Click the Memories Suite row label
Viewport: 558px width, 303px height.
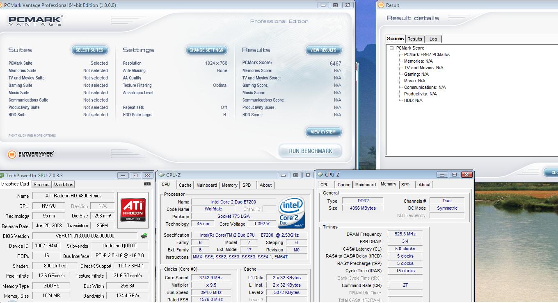click(x=22, y=70)
